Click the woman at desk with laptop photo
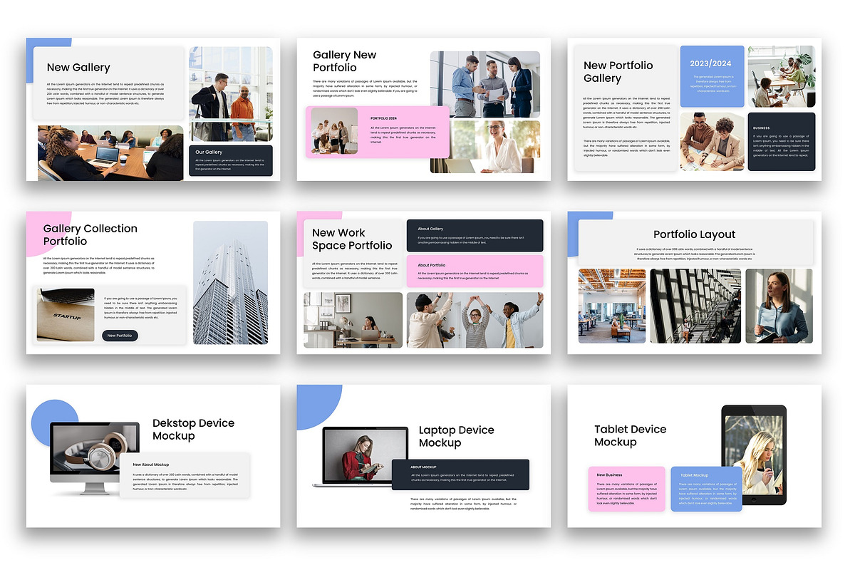This screenshot has height=570, width=855. (x=353, y=320)
